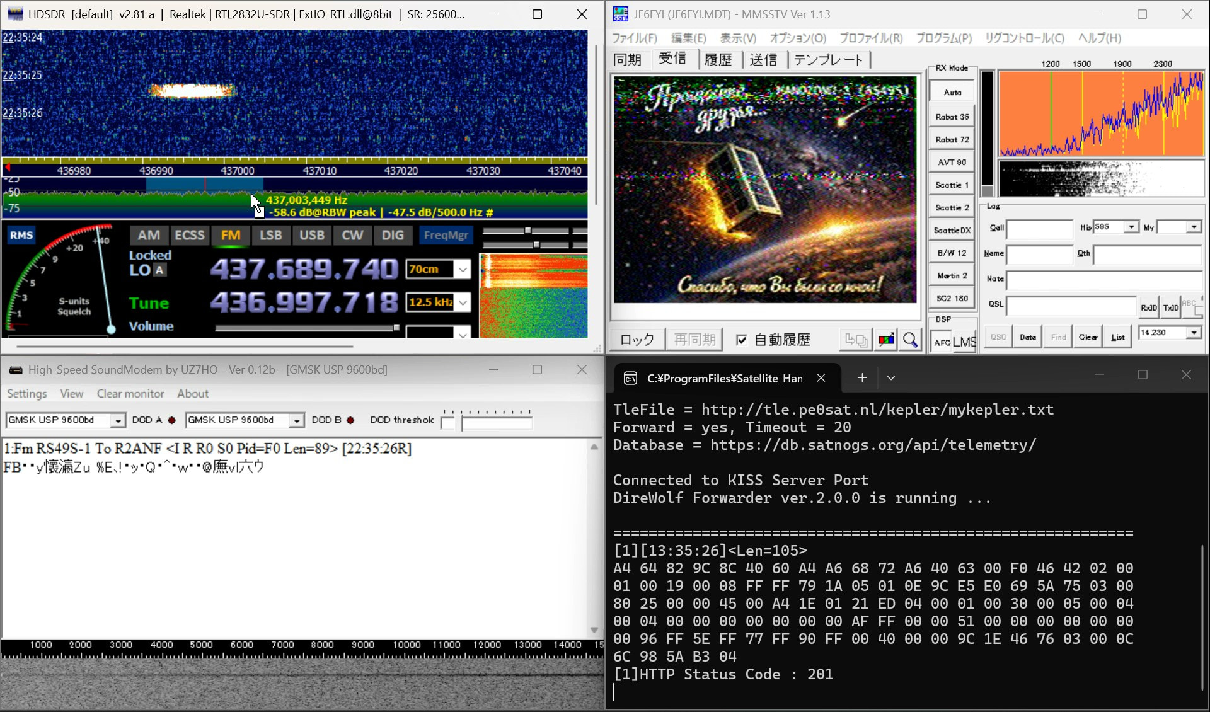This screenshot has height=712, width=1210.
Task: Click the AFC DSP button
Action: pyautogui.click(x=942, y=342)
